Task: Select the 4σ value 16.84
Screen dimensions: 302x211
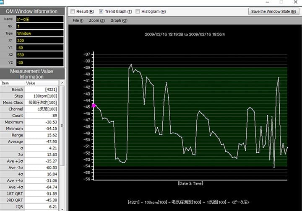Action: click(42, 174)
